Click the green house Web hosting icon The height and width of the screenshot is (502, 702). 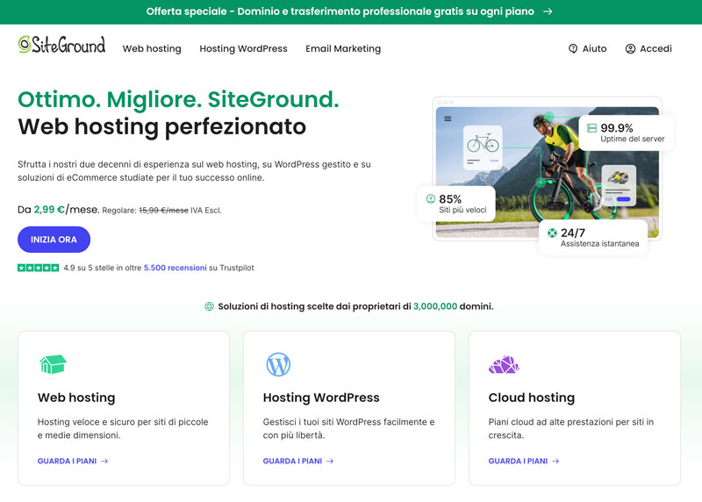point(53,364)
